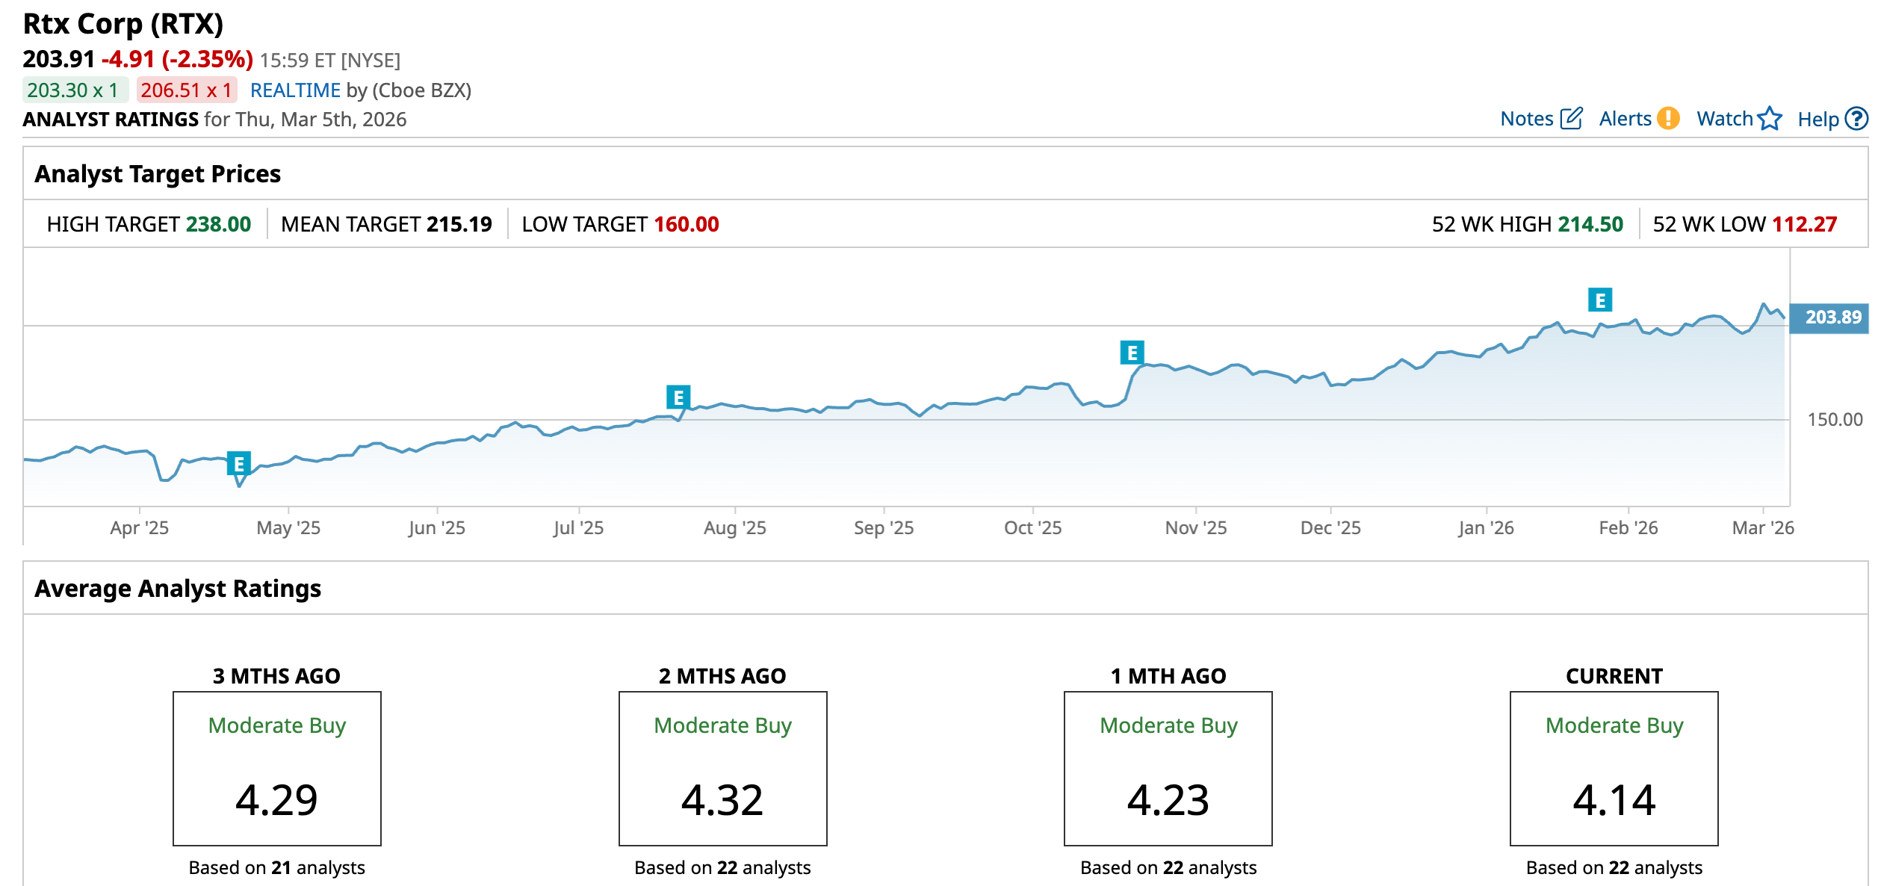1878x886 pixels.
Task: Click the Help text link
Action: 1817,120
